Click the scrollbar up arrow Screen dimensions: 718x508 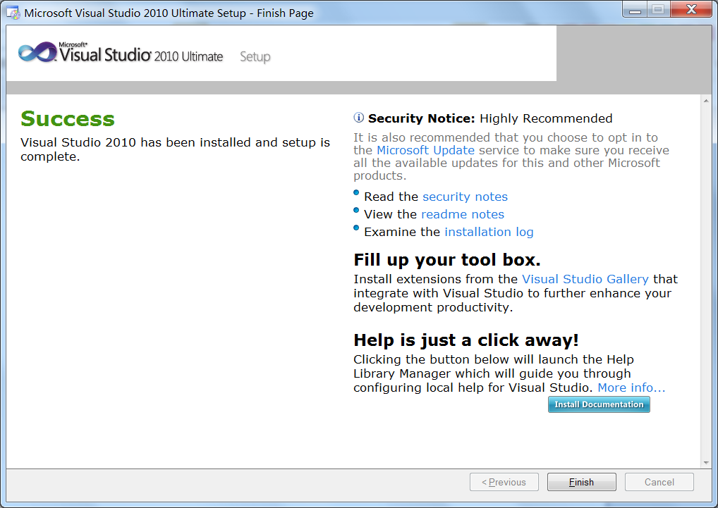pos(706,101)
